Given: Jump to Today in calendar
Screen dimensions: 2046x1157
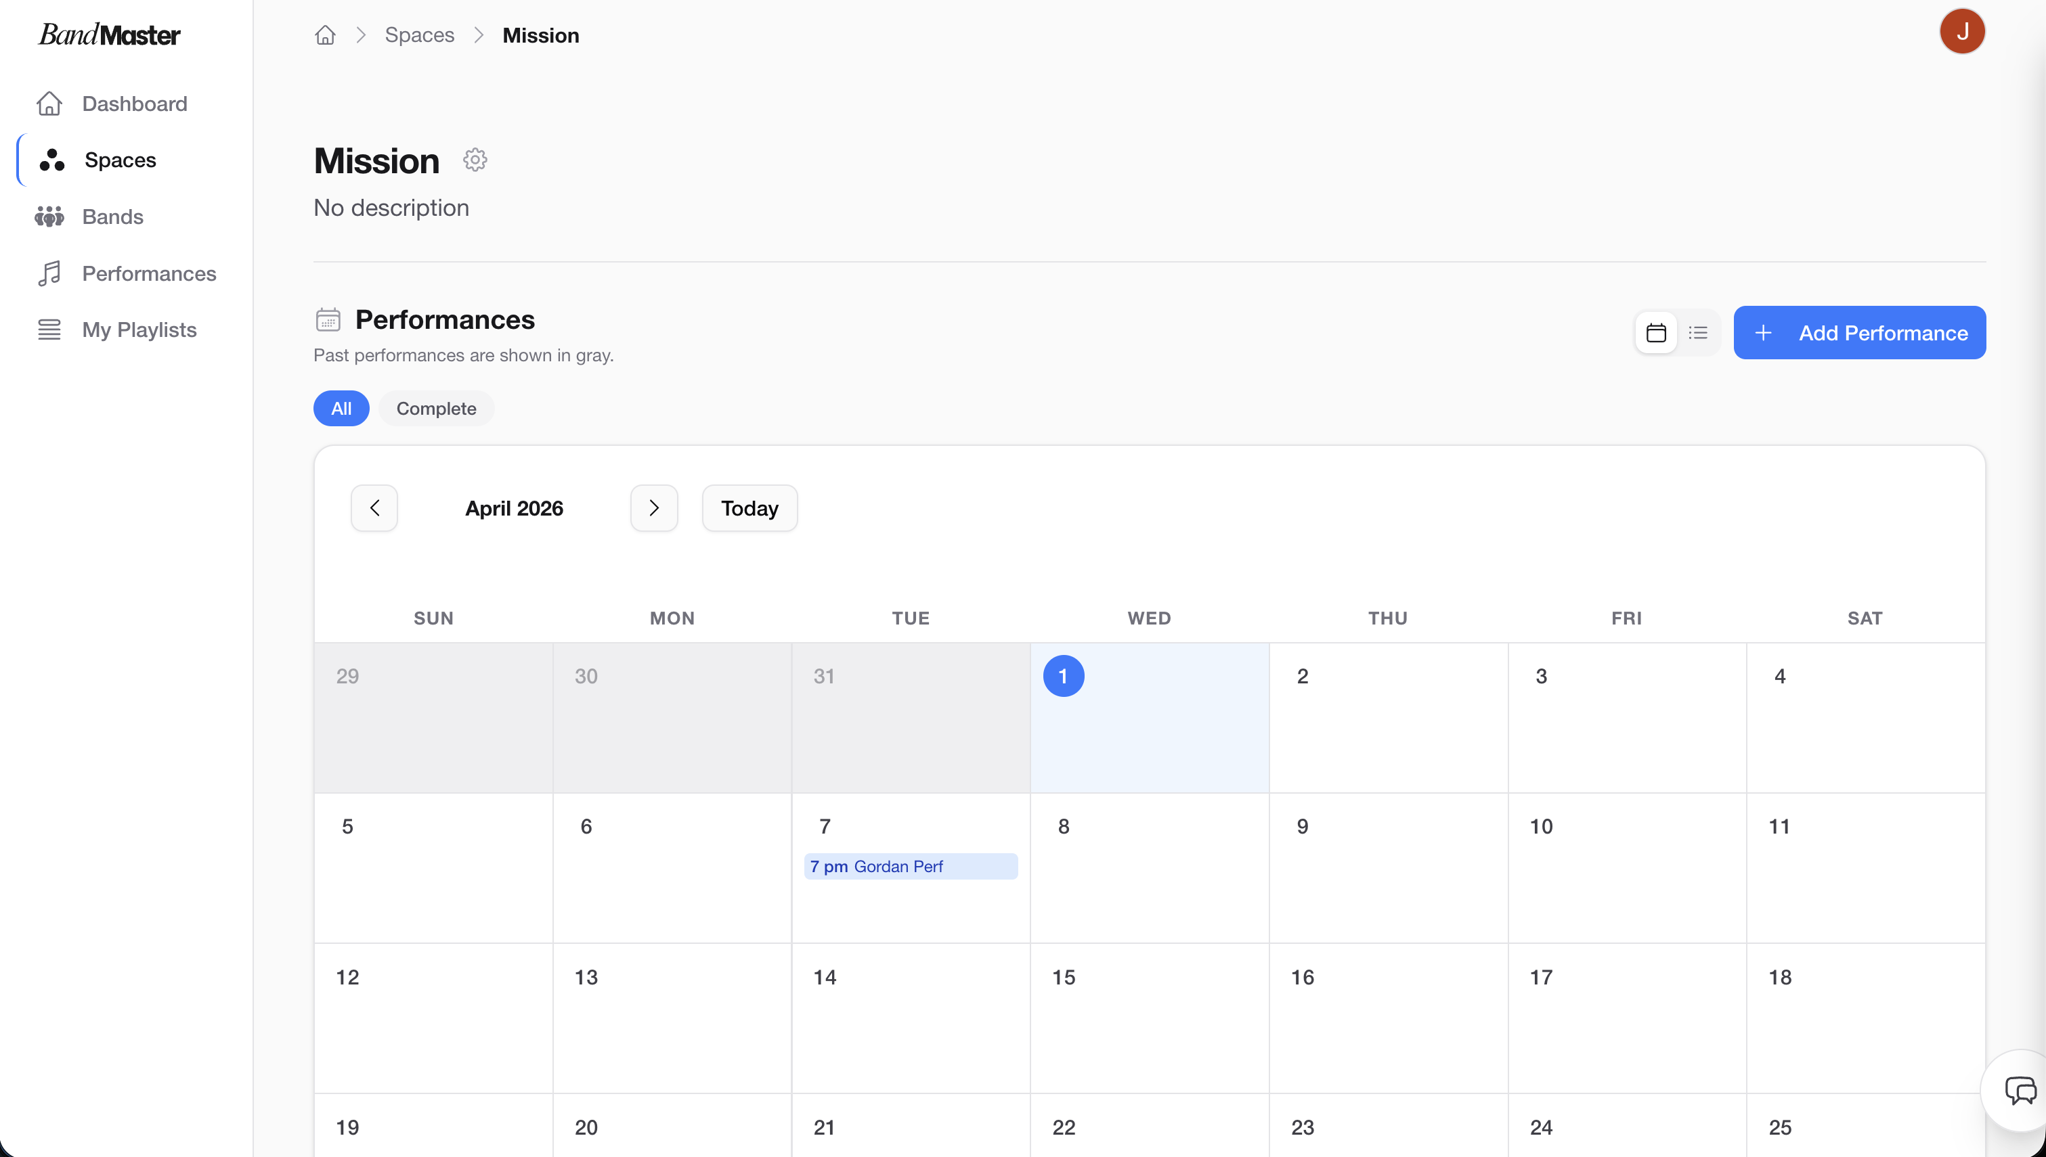Looking at the screenshot, I should click(x=749, y=507).
